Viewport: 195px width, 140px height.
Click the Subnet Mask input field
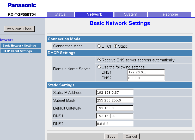click(115, 100)
